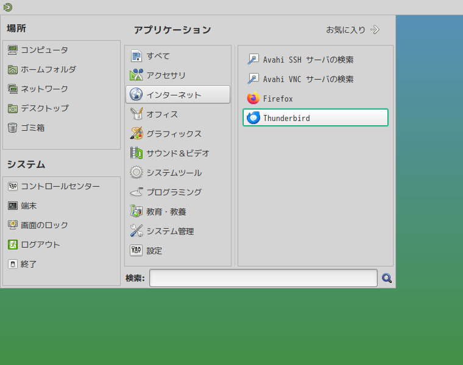Viewport: 463px width, 365px height.
Task: Click the 終了 text label
Action: click(29, 264)
